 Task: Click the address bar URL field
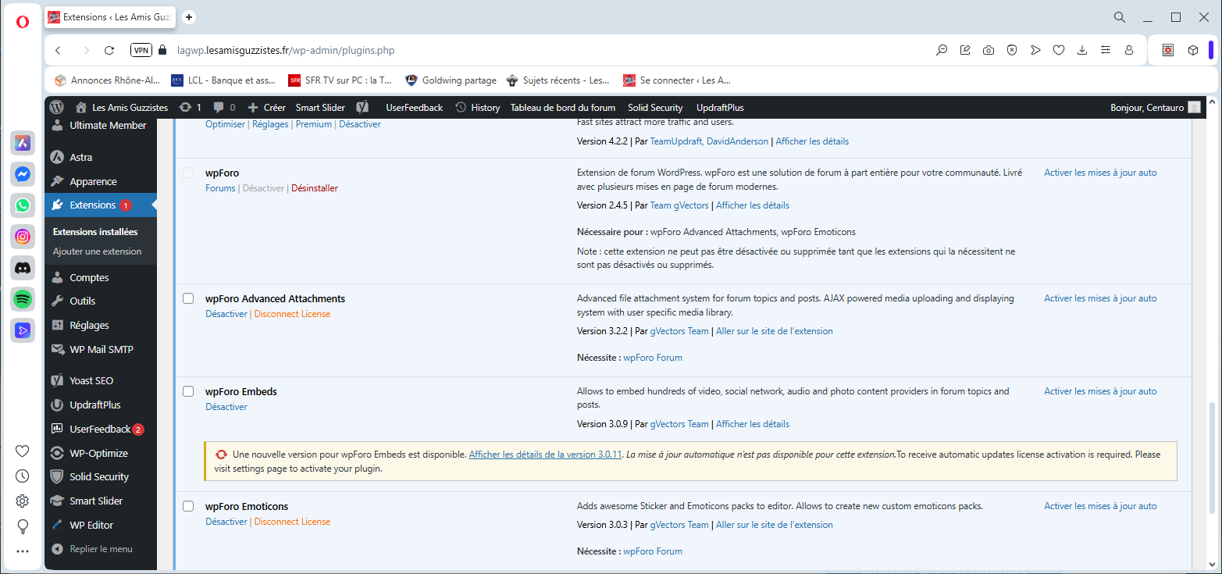pos(547,50)
